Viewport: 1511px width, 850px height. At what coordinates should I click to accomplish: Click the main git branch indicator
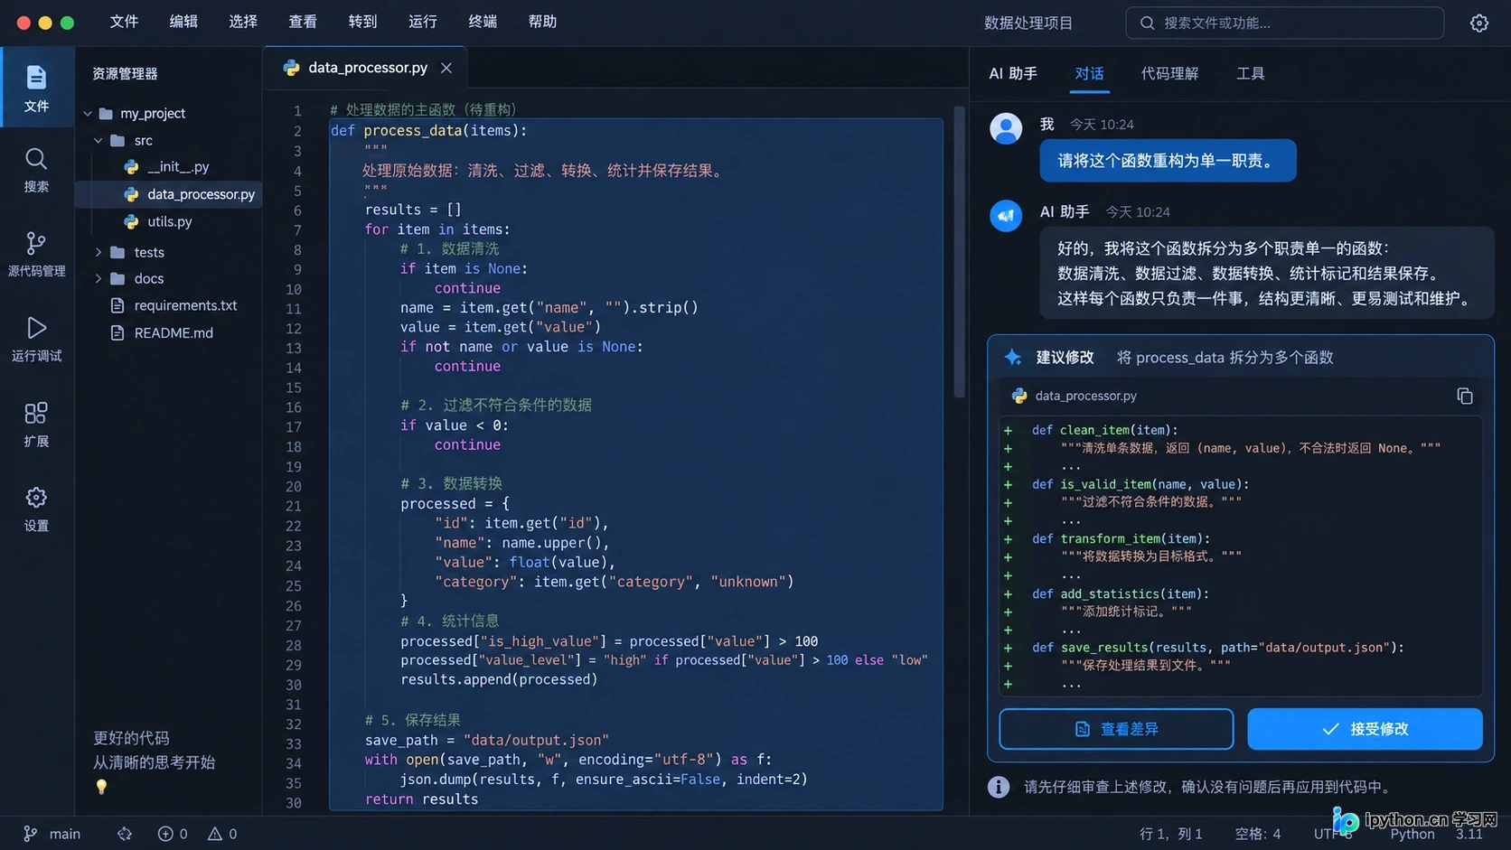point(52,834)
